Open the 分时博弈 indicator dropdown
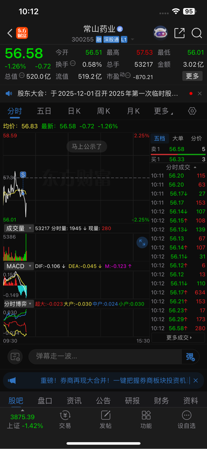207x449 pixels. (x=19, y=304)
